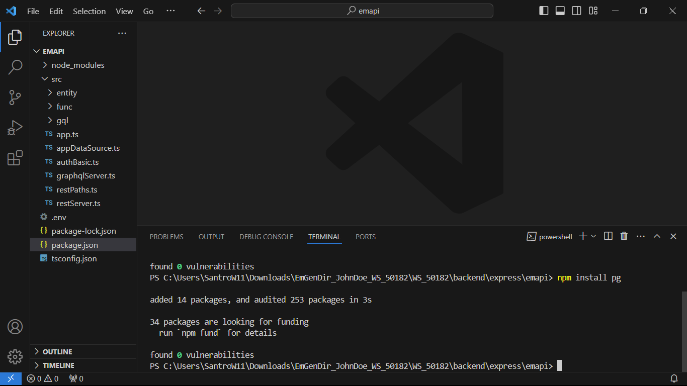Select the TERMINAL tab
Image resolution: width=687 pixels, height=386 pixels.
pyautogui.click(x=324, y=237)
